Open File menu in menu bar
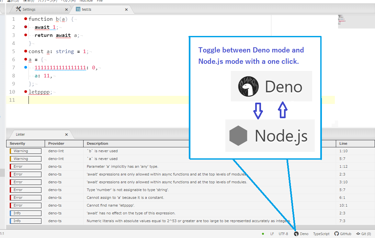The width and height of the screenshot is (375, 238). click(100, 1)
